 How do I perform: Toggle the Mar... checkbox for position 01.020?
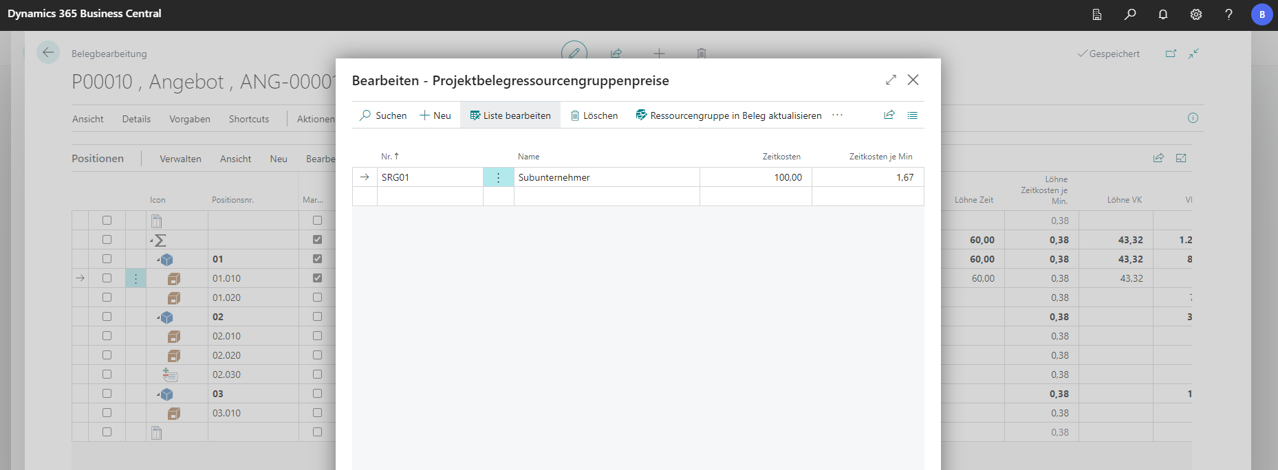click(317, 298)
